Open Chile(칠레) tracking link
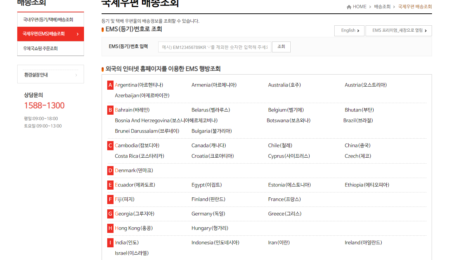The height and width of the screenshot is (260, 458). click(280, 146)
